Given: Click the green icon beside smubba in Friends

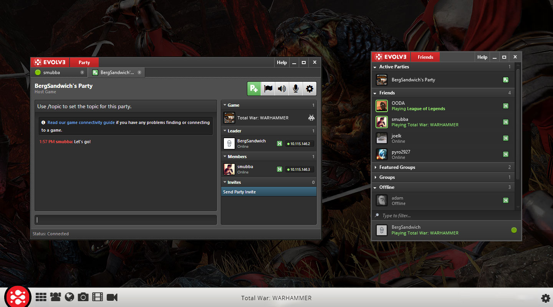Looking at the screenshot, I should point(506,122).
